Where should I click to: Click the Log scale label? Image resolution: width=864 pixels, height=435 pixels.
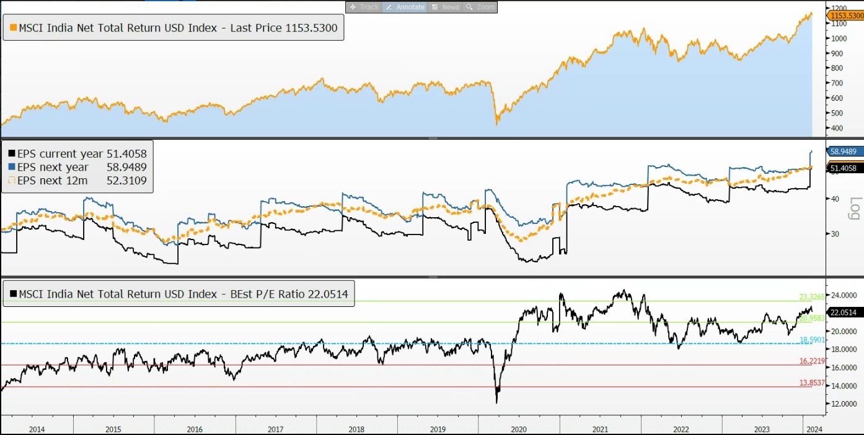855,209
